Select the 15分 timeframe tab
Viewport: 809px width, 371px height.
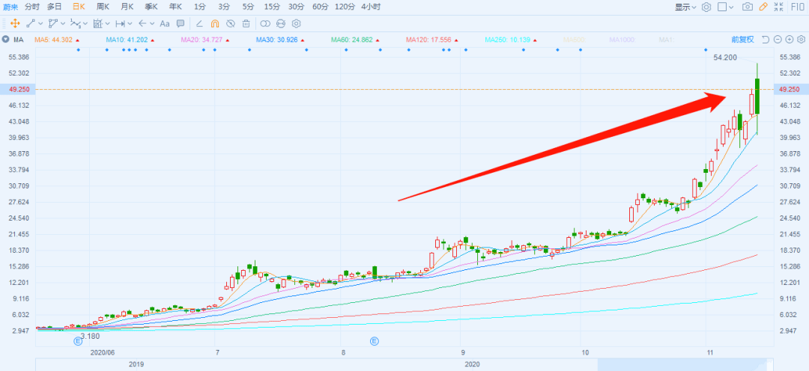(272, 7)
